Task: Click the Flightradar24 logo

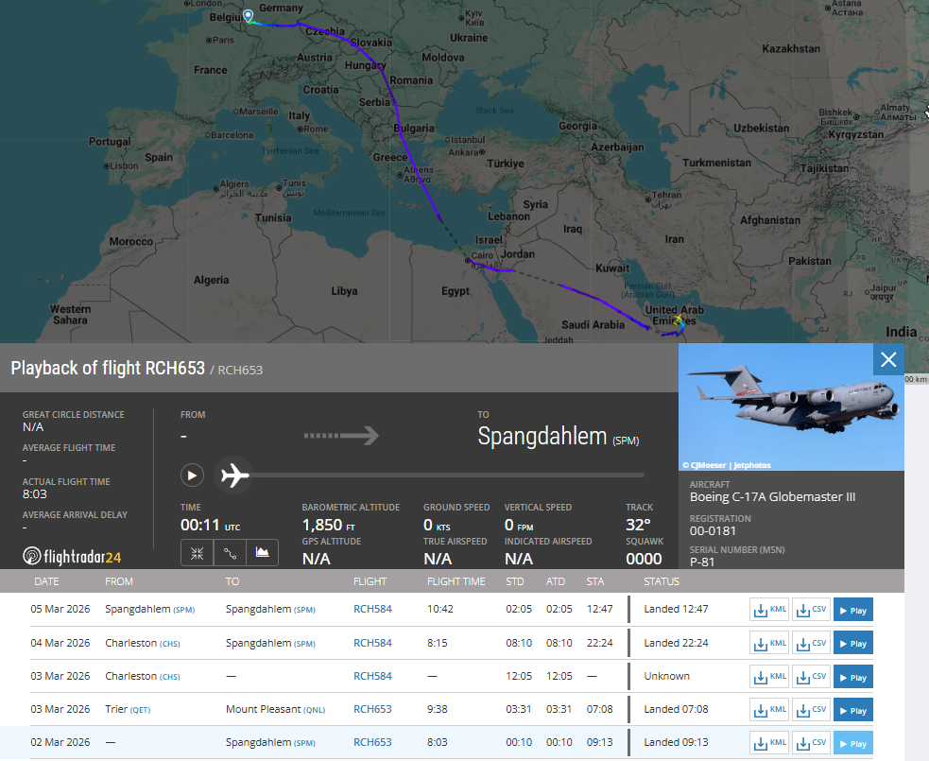Action: [x=72, y=556]
